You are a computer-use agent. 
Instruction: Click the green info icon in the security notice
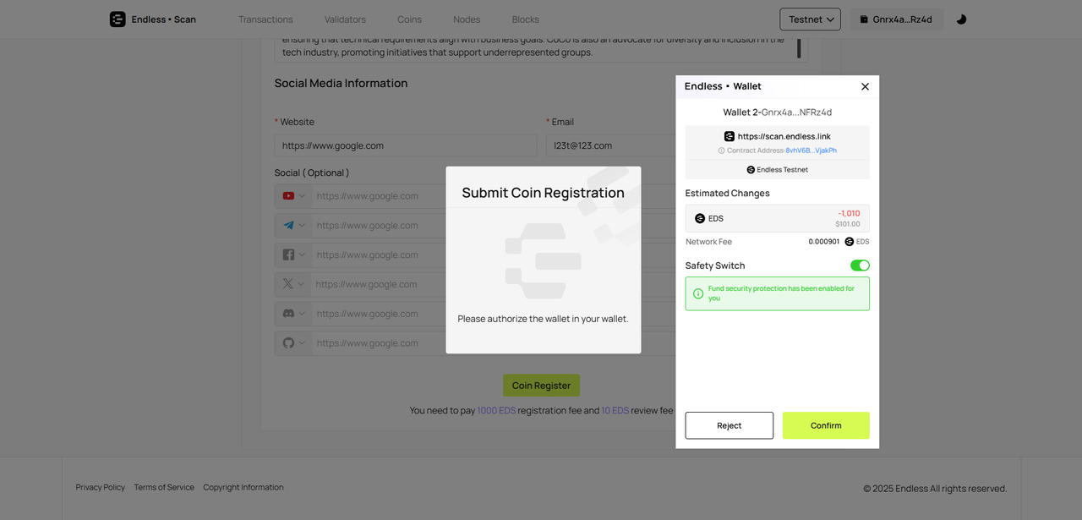pyautogui.click(x=698, y=293)
